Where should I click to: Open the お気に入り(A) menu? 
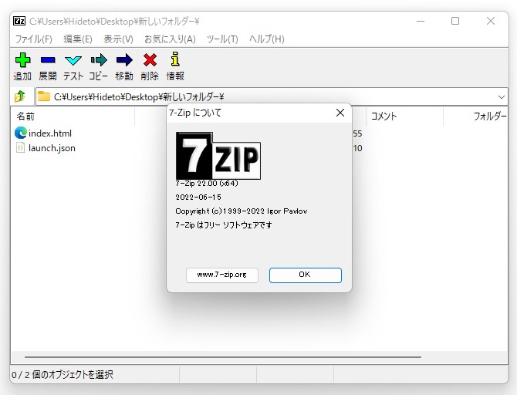pos(170,39)
